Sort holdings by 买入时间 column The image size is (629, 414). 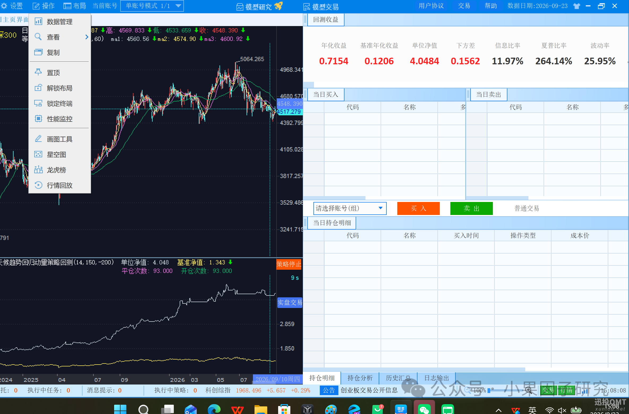tap(466, 235)
